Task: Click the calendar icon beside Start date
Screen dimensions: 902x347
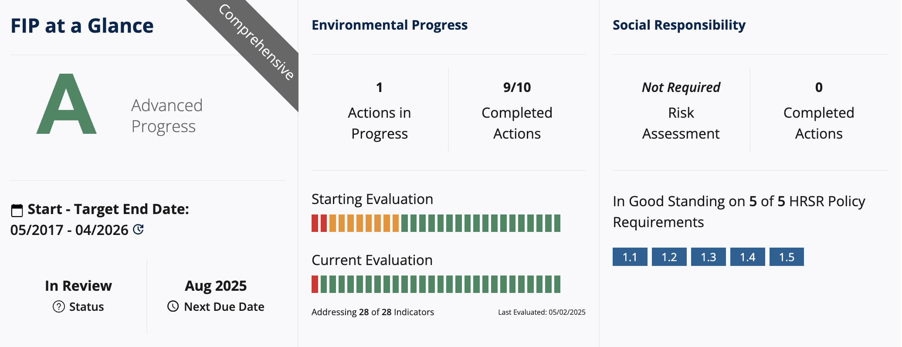Action: click(17, 210)
